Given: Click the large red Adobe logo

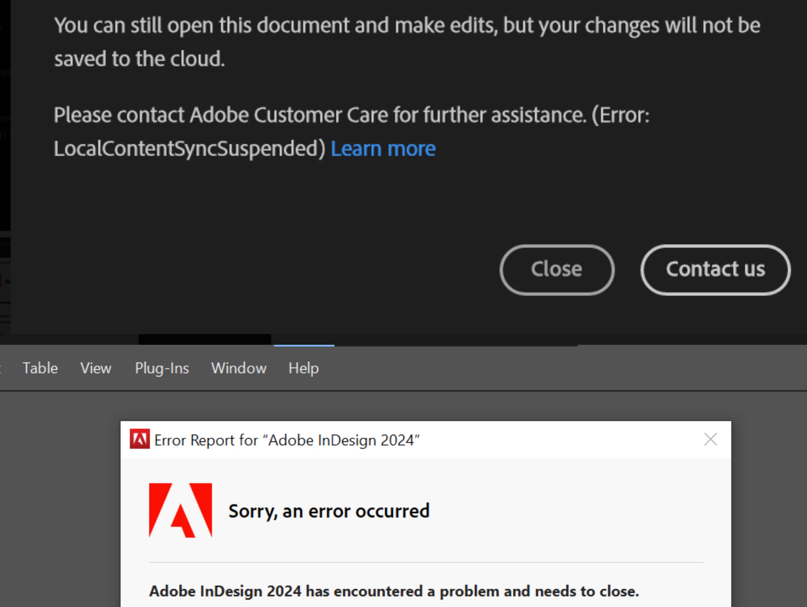Looking at the screenshot, I should click(180, 510).
